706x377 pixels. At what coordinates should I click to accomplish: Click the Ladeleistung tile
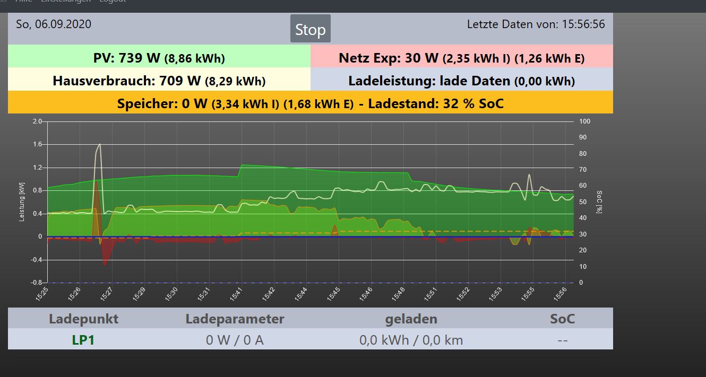pyautogui.click(x=461, y=81)
